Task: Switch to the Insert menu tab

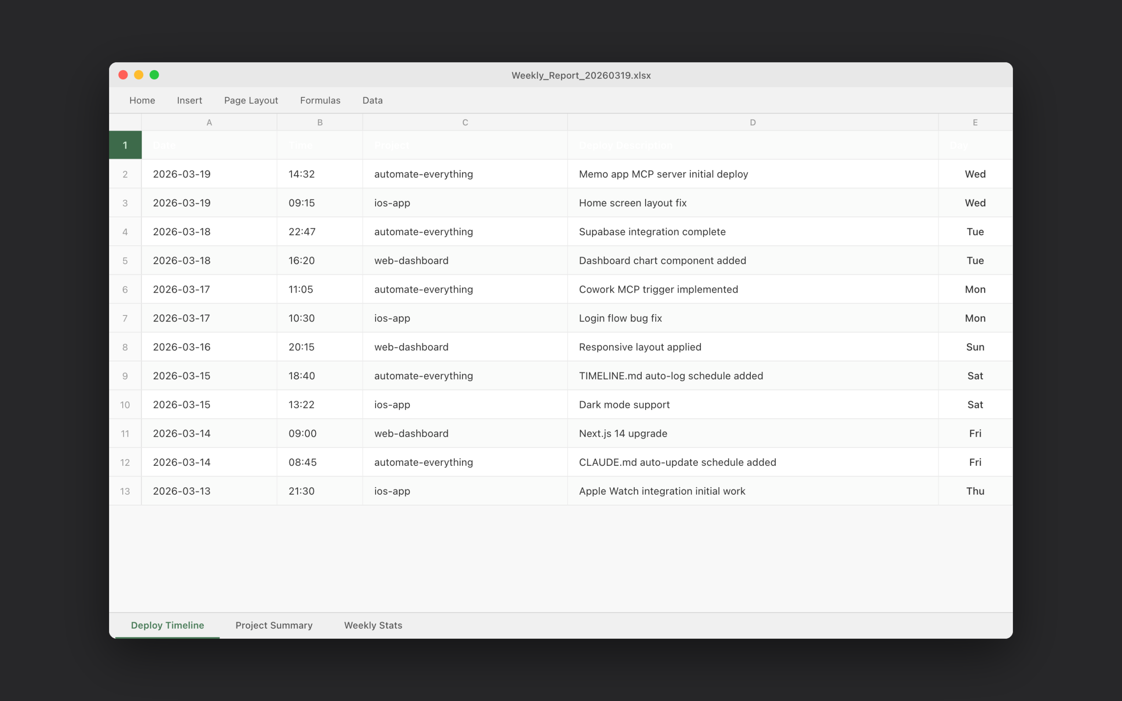Action: coord(189,100)
